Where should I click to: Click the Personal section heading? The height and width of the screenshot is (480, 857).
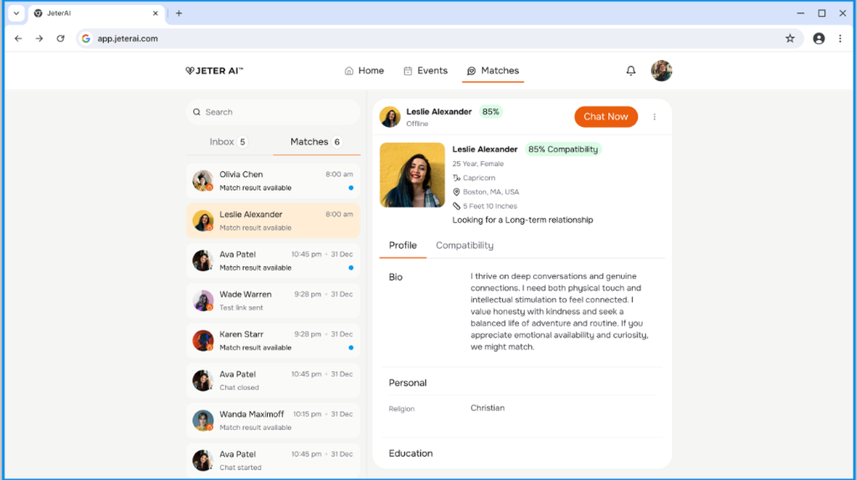(x=408, y=383)
